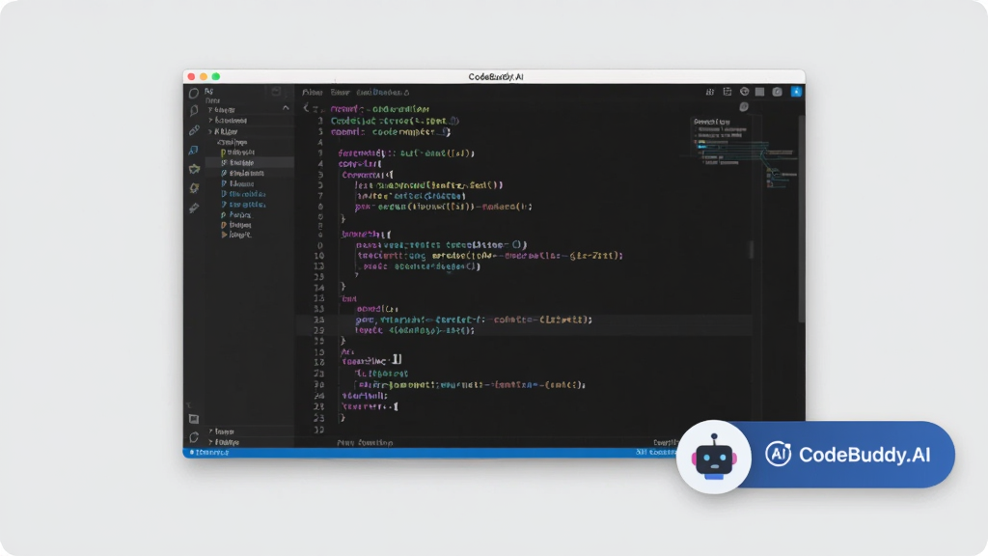
Task: Click the editor's vertical scrollbar thumb
Action: 801,217
